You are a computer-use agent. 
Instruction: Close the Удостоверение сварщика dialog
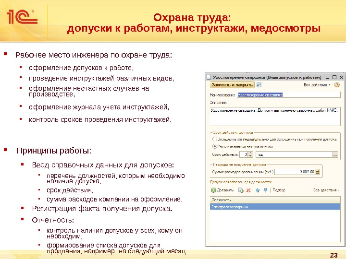coord(341,77)
